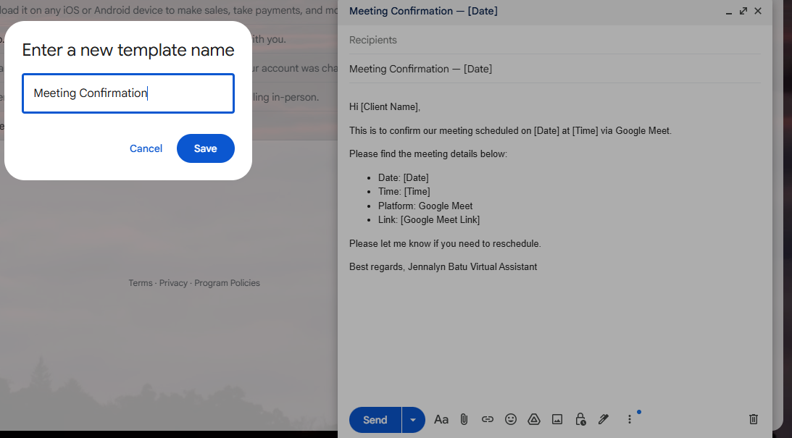The image size is (792, 438).
Task: Click the Send button
Action: [x=375, y=420]
